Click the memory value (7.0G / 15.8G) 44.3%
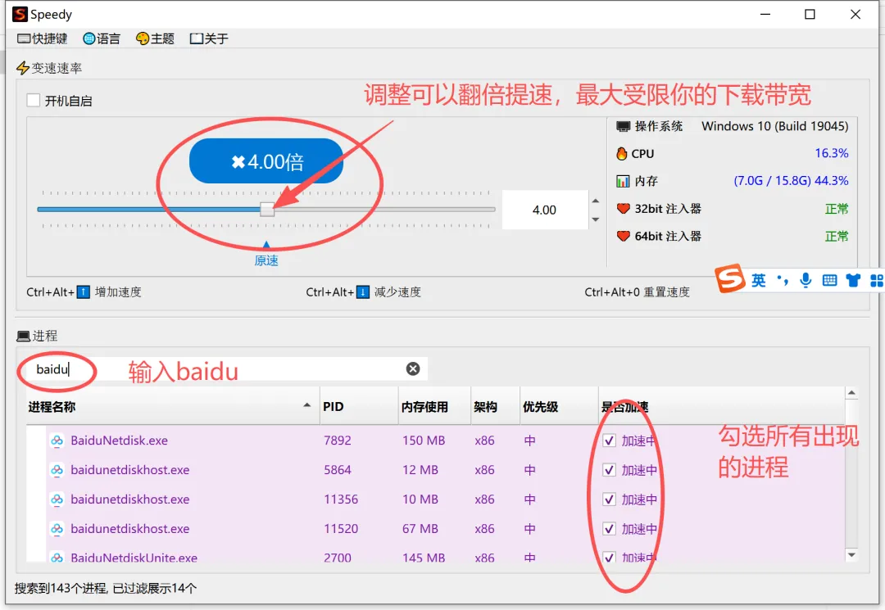The image size is (885, 610). pyautogui.click(x=791, y=181)
